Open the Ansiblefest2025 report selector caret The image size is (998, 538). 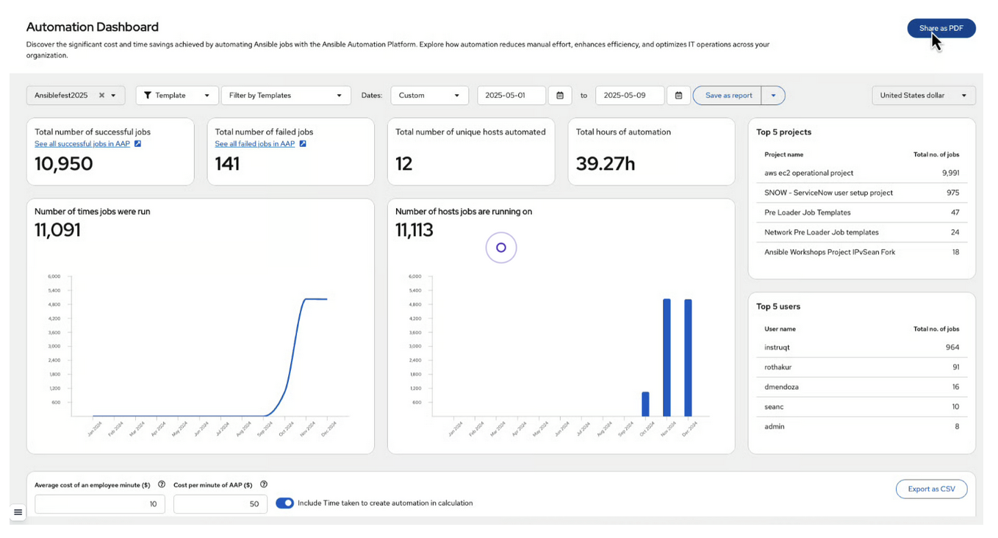(x=114, y=96)
